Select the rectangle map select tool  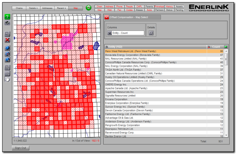(x=7, y=34)
